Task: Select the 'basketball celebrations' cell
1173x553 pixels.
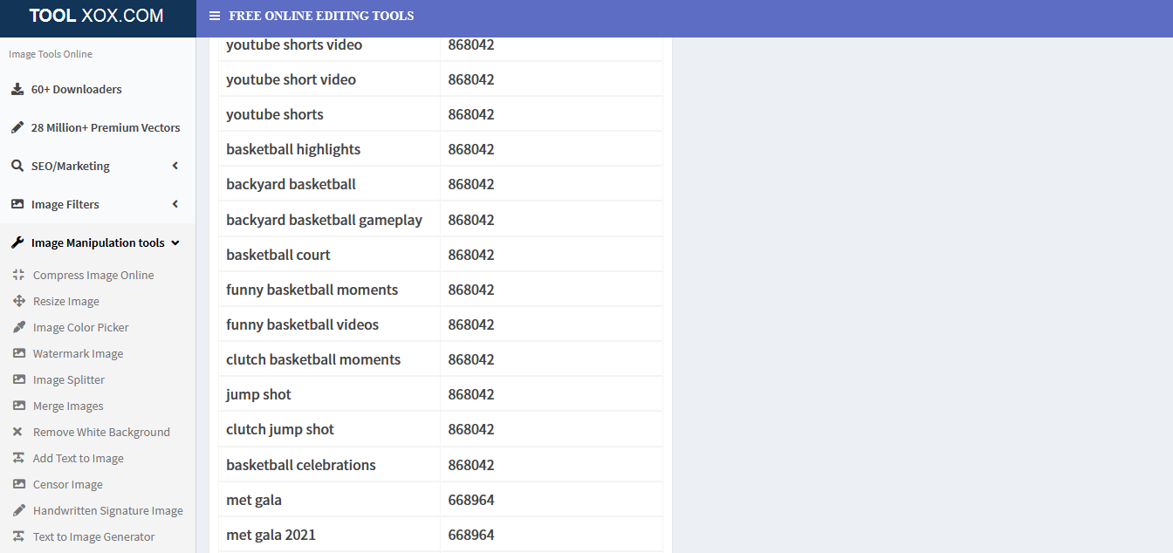Action: 330,465
